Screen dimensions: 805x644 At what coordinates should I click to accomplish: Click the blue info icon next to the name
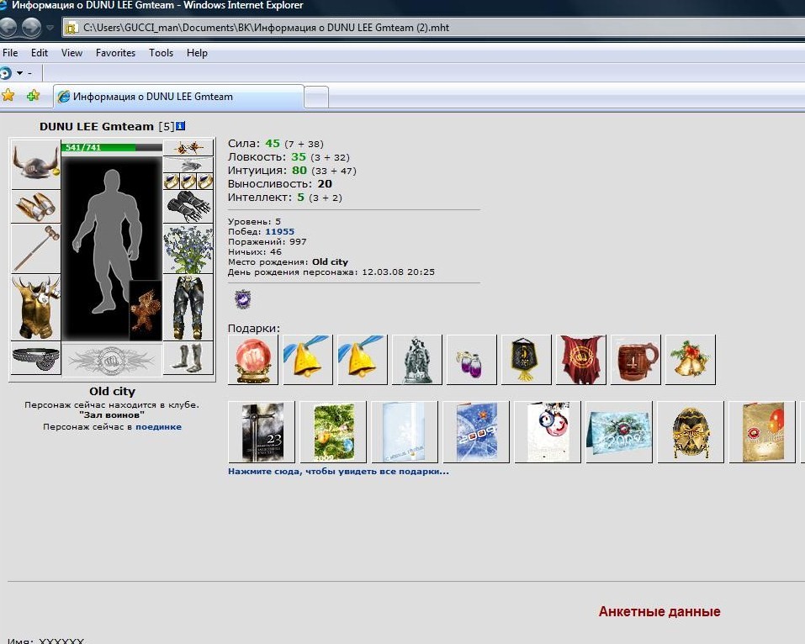[180, 126]
